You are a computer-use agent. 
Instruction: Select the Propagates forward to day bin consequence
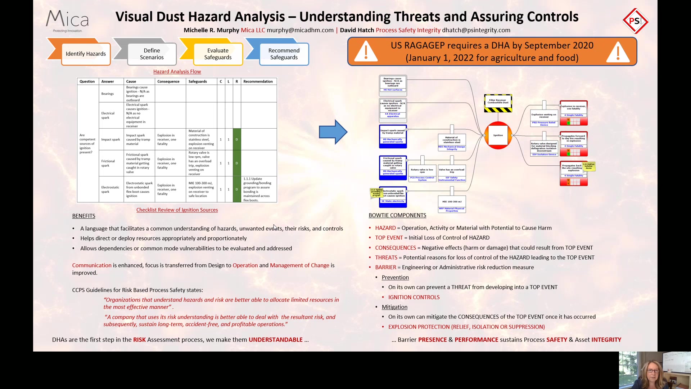[574, 144]
